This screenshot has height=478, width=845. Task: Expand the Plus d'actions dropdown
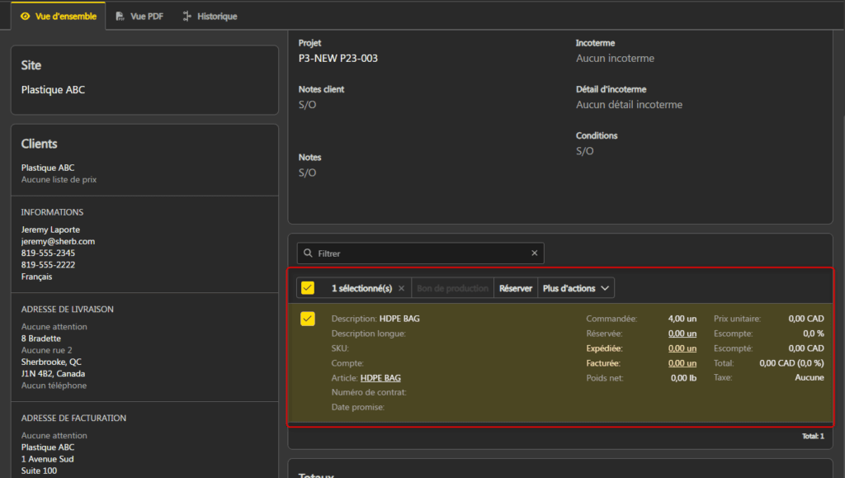point(576,288)
